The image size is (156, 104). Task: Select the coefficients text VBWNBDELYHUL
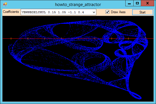pos(34,12)
